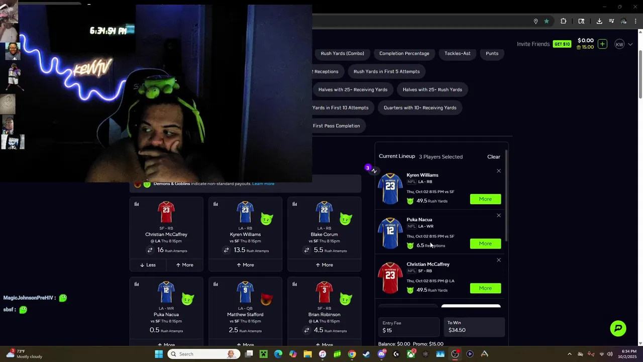Choose More on Christian McCaffrey card
Image resolution: width=643 pixels, height=362 pixels.
(184, 265)
